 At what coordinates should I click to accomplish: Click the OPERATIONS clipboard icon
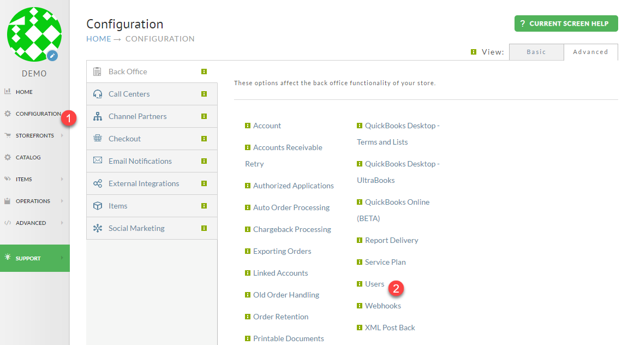point(8,201)
